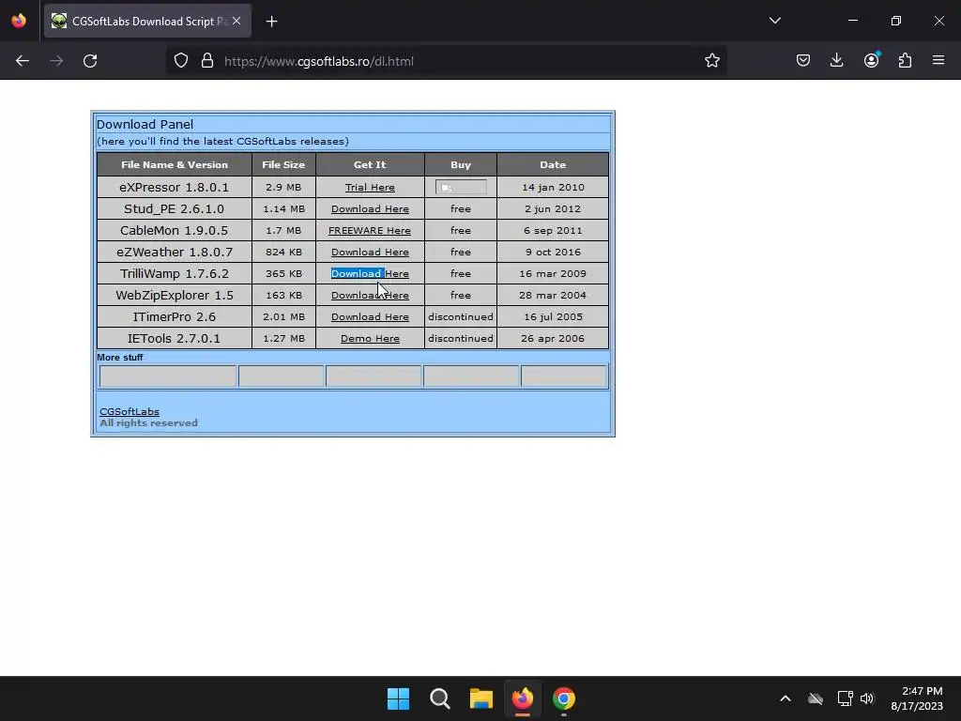Open the eXPressor Trial Here link

pos(370,188)
